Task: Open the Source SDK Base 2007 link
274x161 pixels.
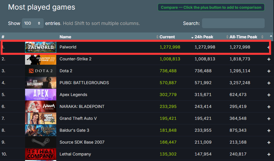Action: [x=82, y=142]
